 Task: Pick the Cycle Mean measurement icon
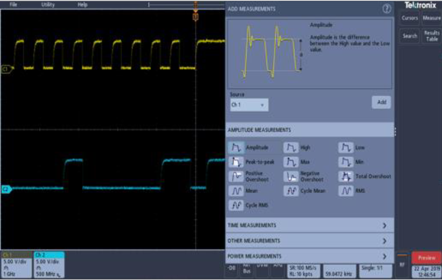pyautogui.click(x=291, y=191)
